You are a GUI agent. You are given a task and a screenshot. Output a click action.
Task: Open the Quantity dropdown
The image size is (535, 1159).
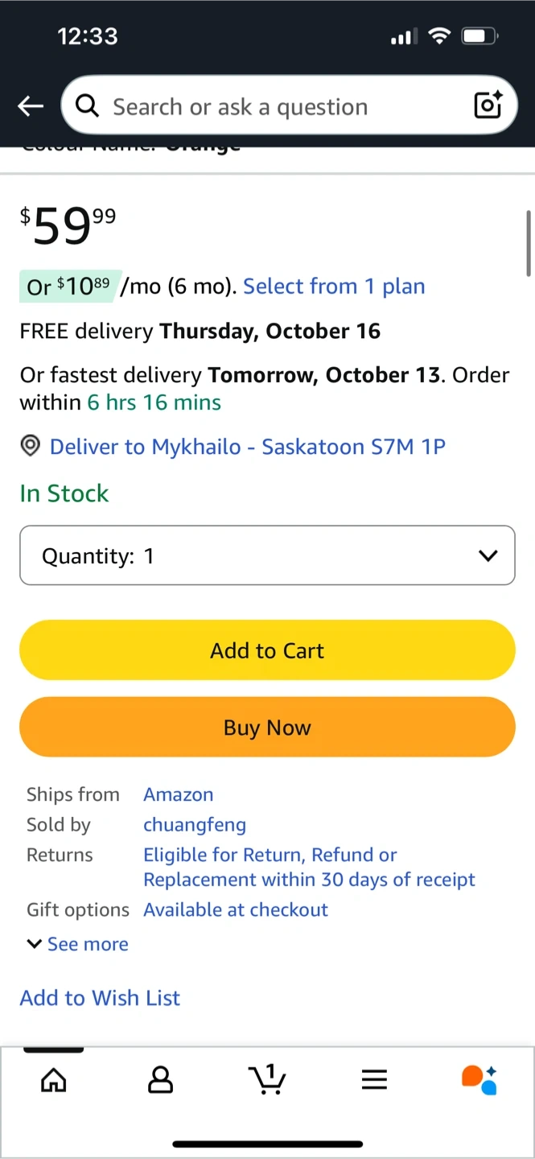[x=267, y=555]
